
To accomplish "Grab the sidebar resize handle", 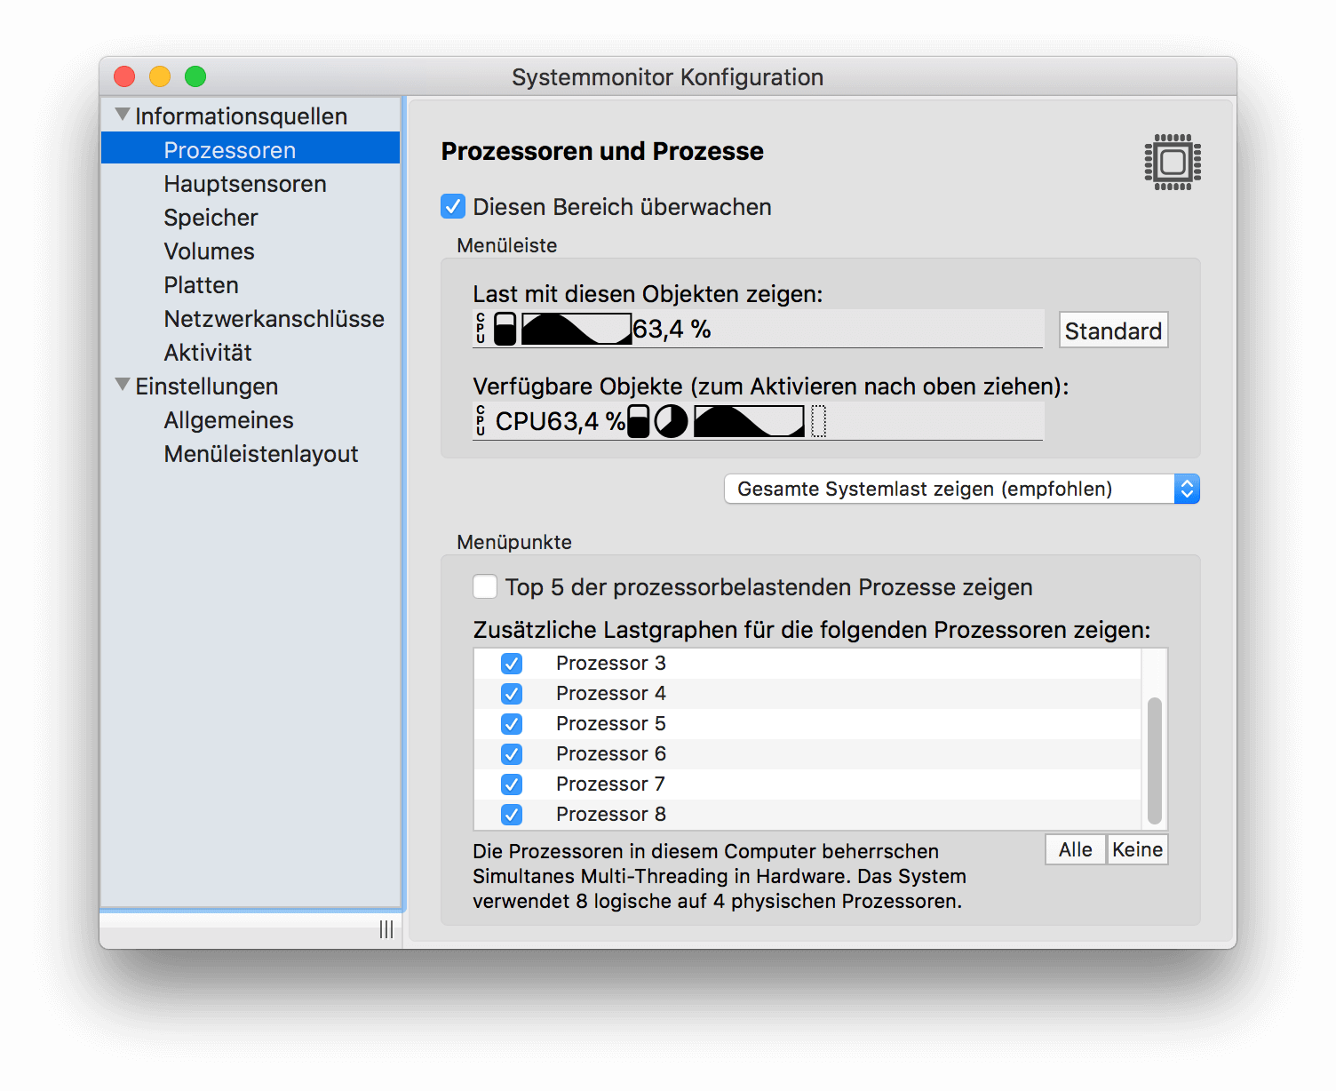I will 386,929.
